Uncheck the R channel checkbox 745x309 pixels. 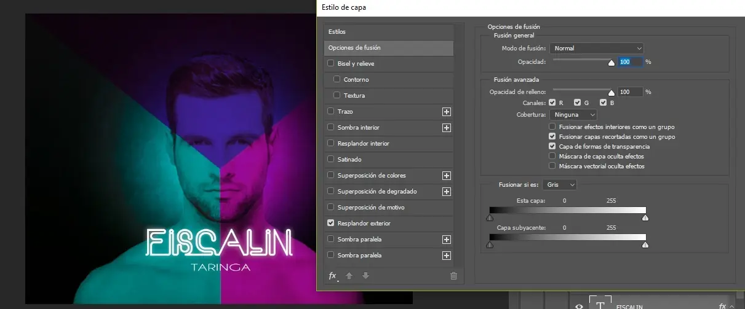pos(552,103)
